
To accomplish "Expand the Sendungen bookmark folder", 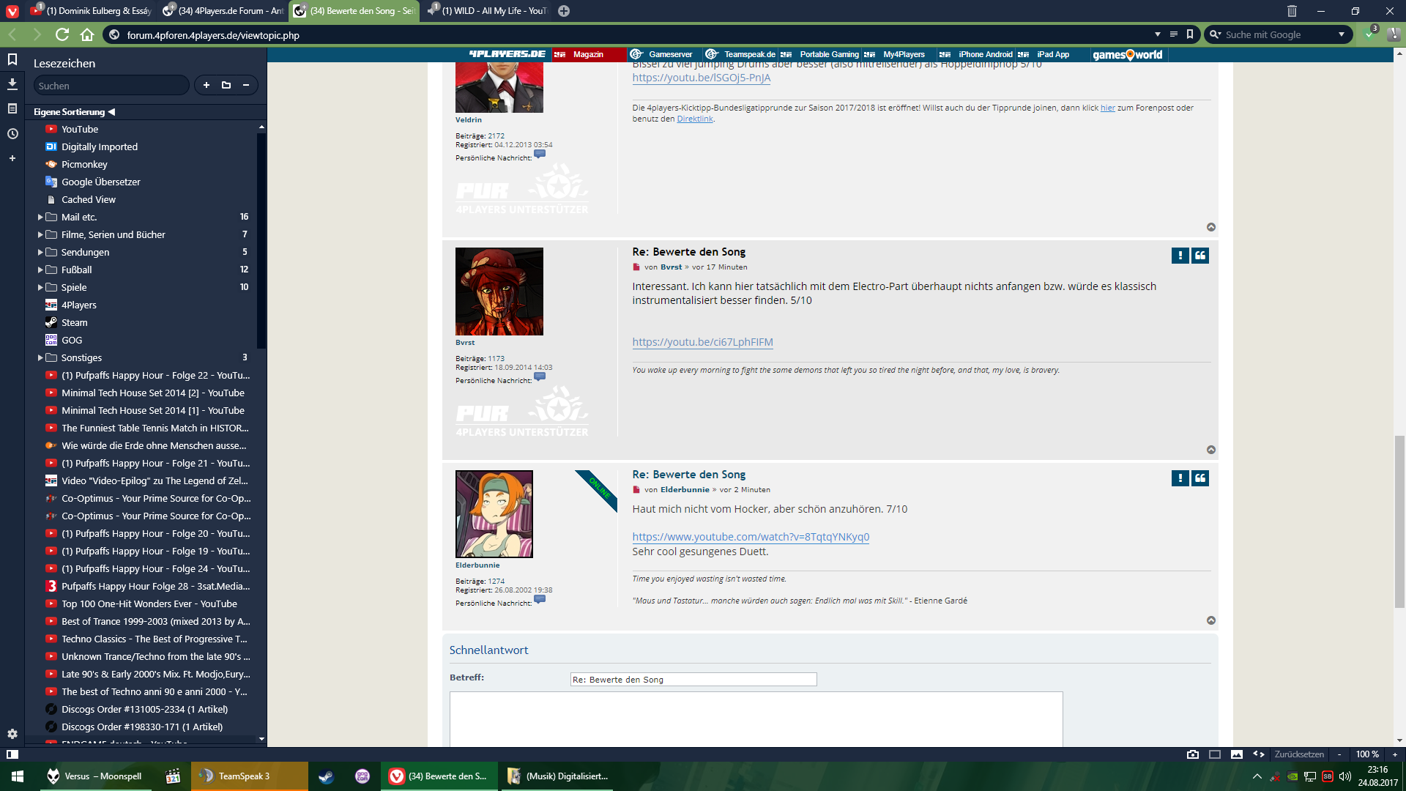I will click(x=40, y=252).
